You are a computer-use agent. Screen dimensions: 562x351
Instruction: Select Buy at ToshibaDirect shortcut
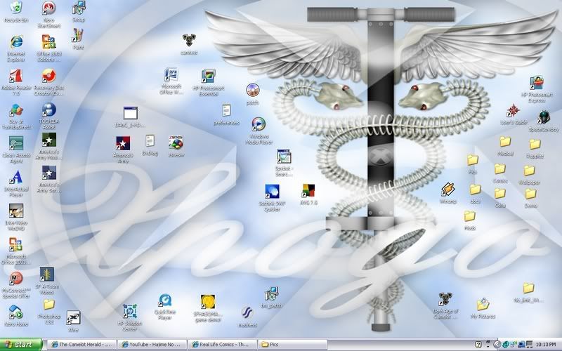point(15,110)
